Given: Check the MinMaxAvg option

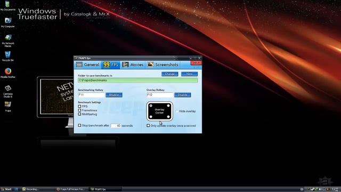Looking at the screenshot, I should [x=79, y=114].
